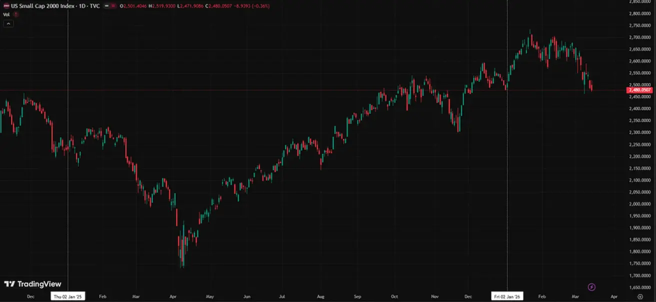Click the 2,700.0000 price scale label
656x302 pixels.
click(x=639, y=37)
